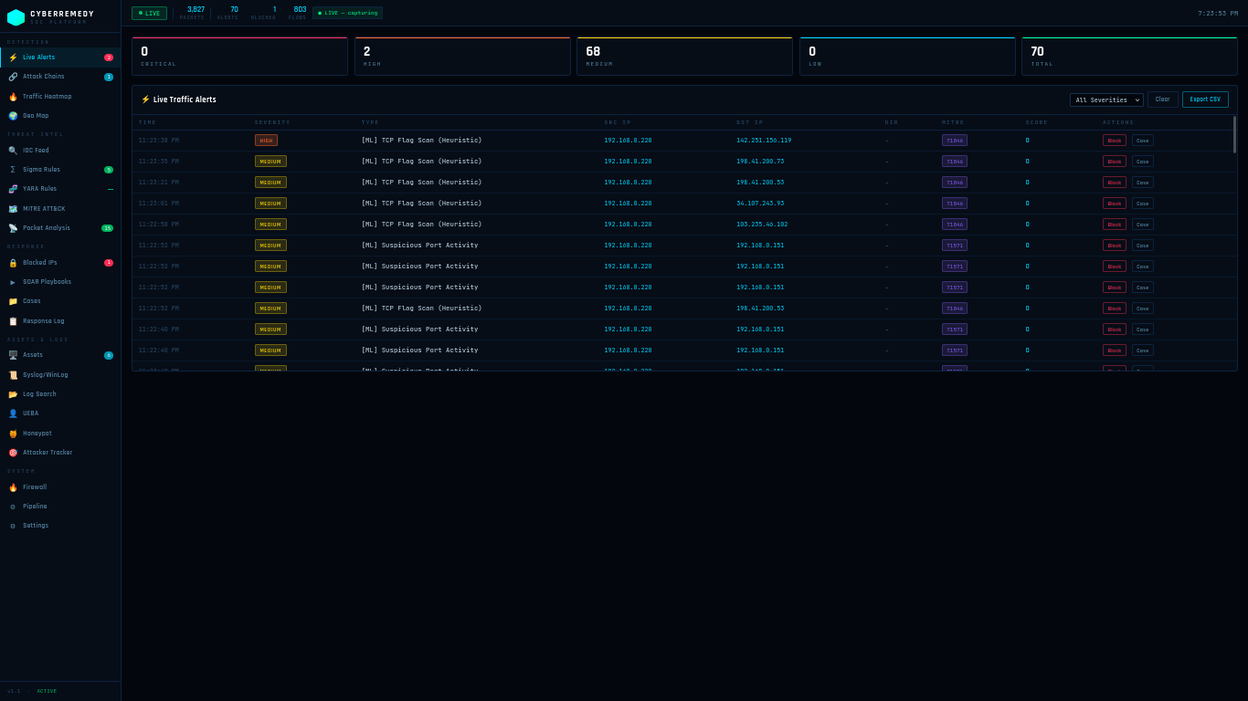The image size is (1248, 701).
Task: Open Attack Chains via its chain-link icon
Action: click(x=13, y=77)
